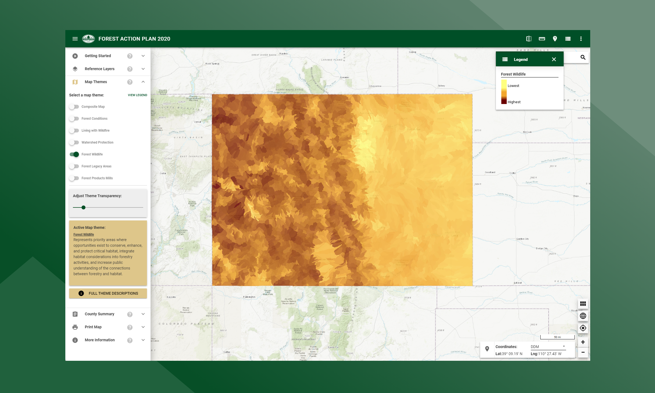Click the FULL THEME DESCRIPTIONS button
The image size is (655, 393).
click(x=108, y=293)
